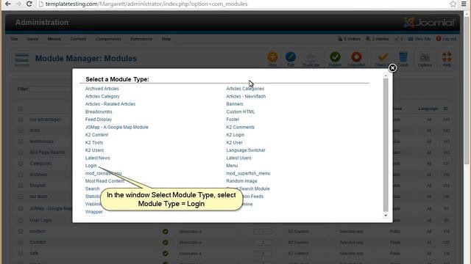Image resolution: width=471 pixels, height=264 pixels.
Task: Click the Duplicate toolbar icon
Action: (311, 59)
